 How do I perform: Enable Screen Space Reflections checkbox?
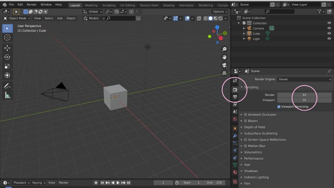245,140
